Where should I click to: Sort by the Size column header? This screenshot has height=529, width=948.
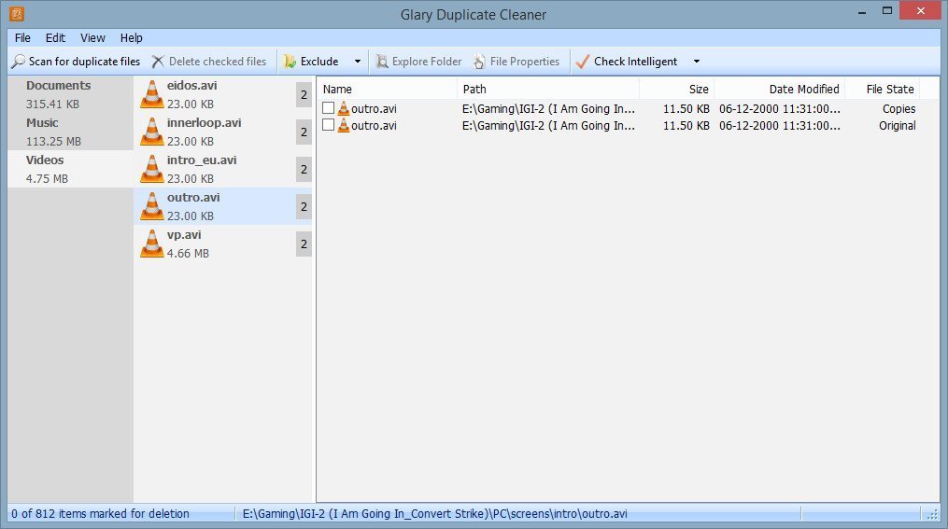pos(676,90)
